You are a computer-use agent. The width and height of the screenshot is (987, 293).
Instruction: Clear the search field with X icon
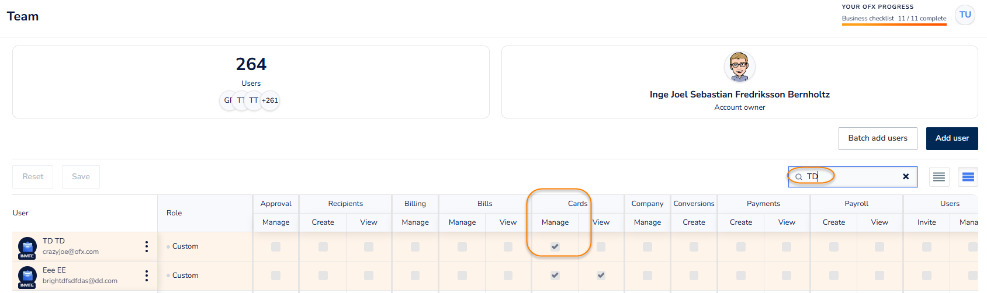(905, 176)
